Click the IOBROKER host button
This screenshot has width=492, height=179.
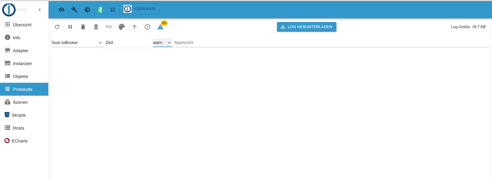tap(139, 9)
